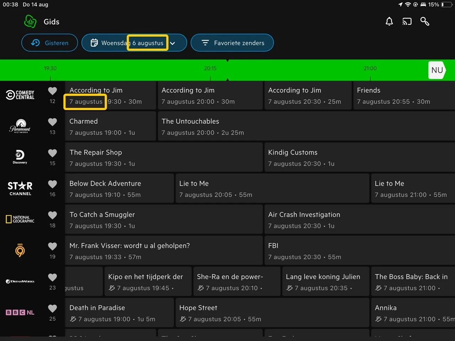This screenshot has width=455, height=341.
Task: Toggle favorite heart for channel 19
Action: (53, 246)
